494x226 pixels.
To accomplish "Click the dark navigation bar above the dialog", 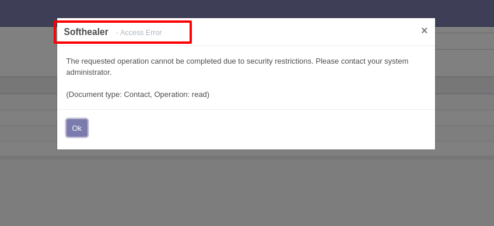I will pos(247,9).
